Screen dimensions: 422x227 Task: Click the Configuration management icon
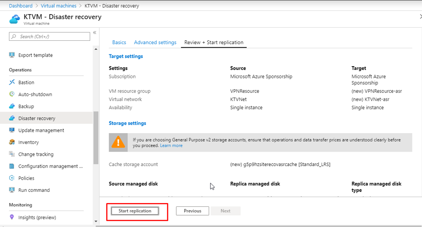pyautogui.click(x=12, y=166)
